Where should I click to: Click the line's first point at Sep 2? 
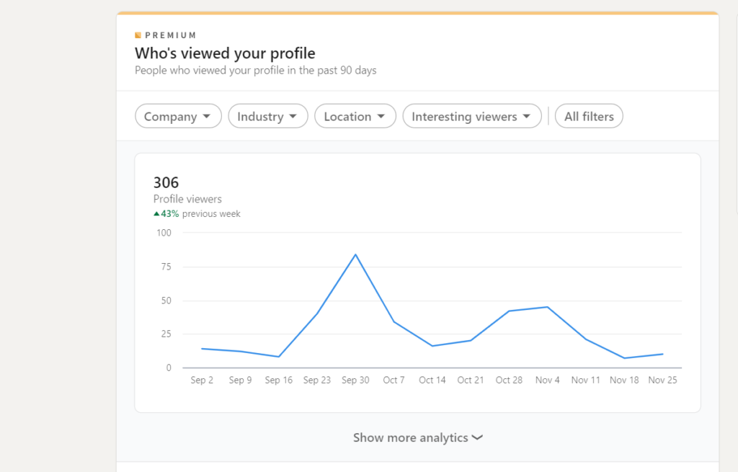pyautogui.click(x=202, y=349)
